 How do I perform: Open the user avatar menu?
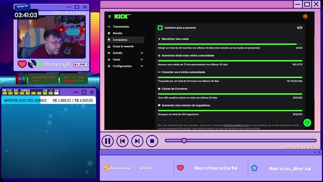[305, 16]
